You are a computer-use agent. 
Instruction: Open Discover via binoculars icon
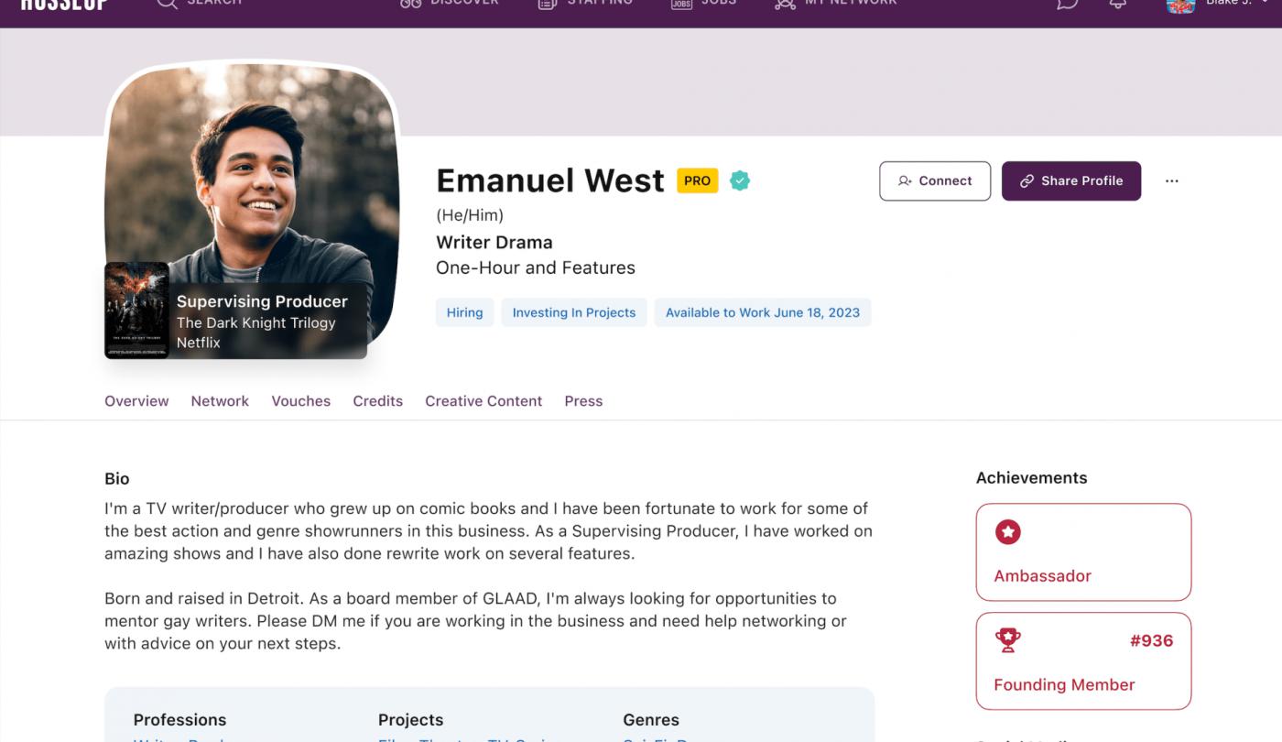411,3
